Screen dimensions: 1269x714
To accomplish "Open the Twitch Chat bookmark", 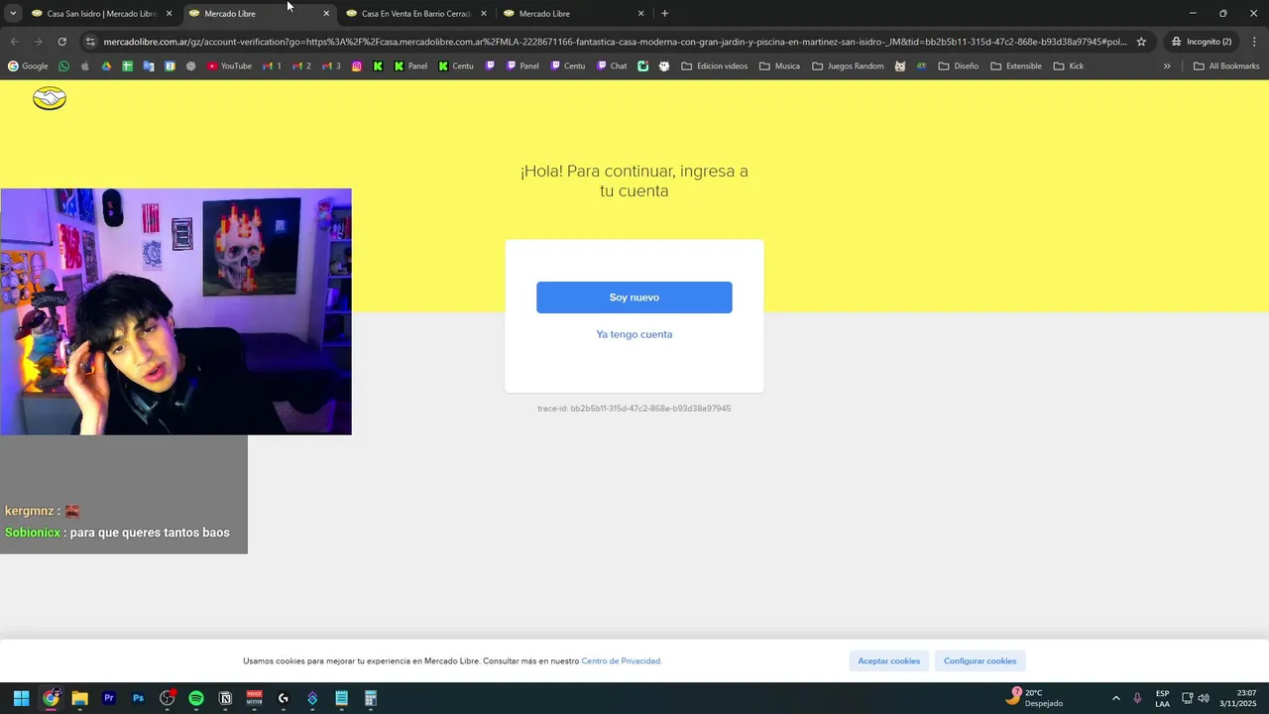I will pyautogui.click(x=612, y=66).
